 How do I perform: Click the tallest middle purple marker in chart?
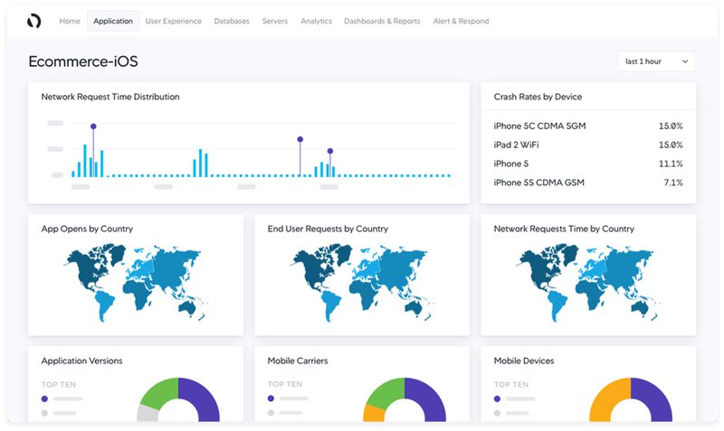pyautogui.click(x=300, y=139)
